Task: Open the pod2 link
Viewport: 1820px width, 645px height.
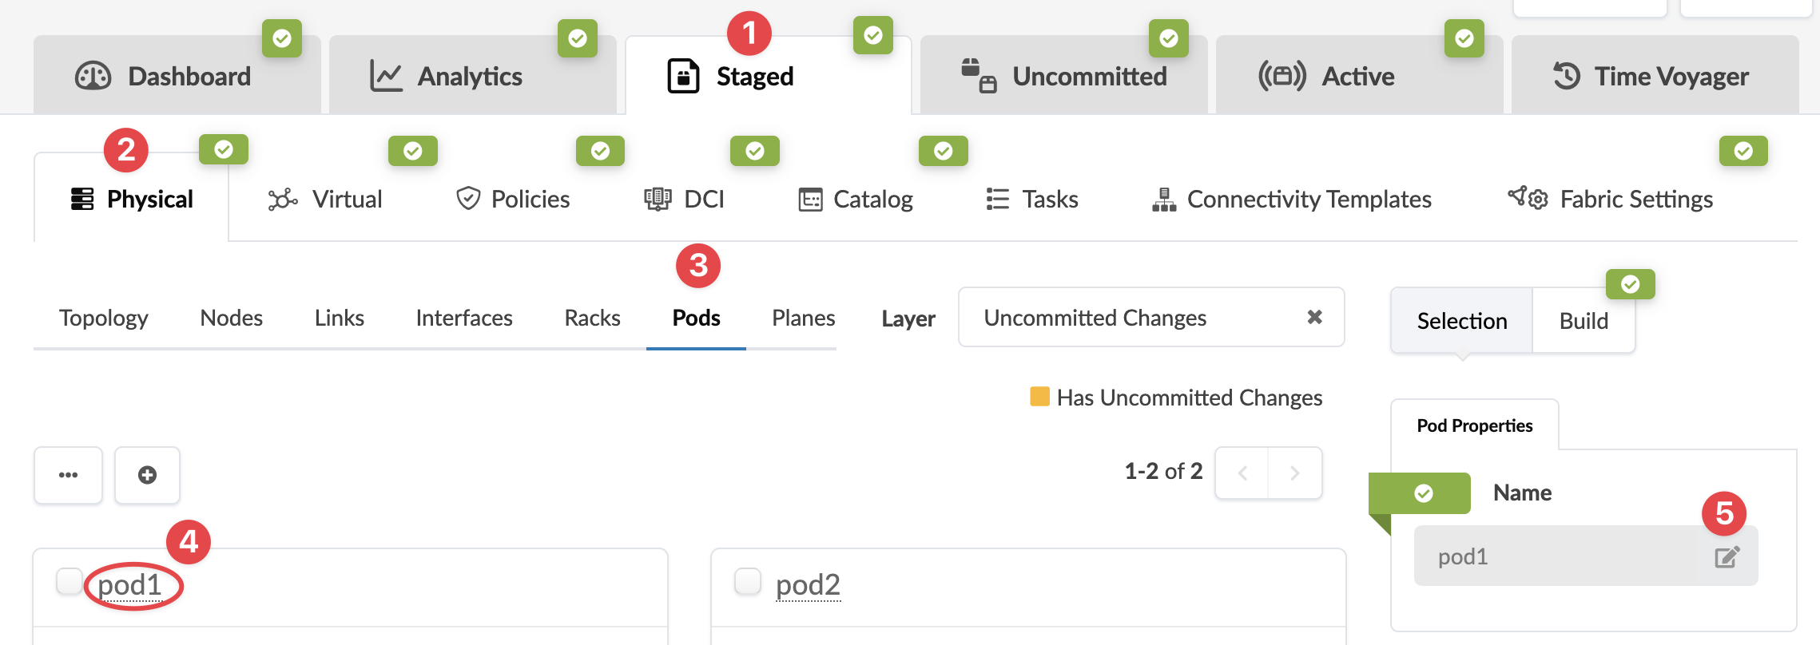Action: (x=808, y=585)
